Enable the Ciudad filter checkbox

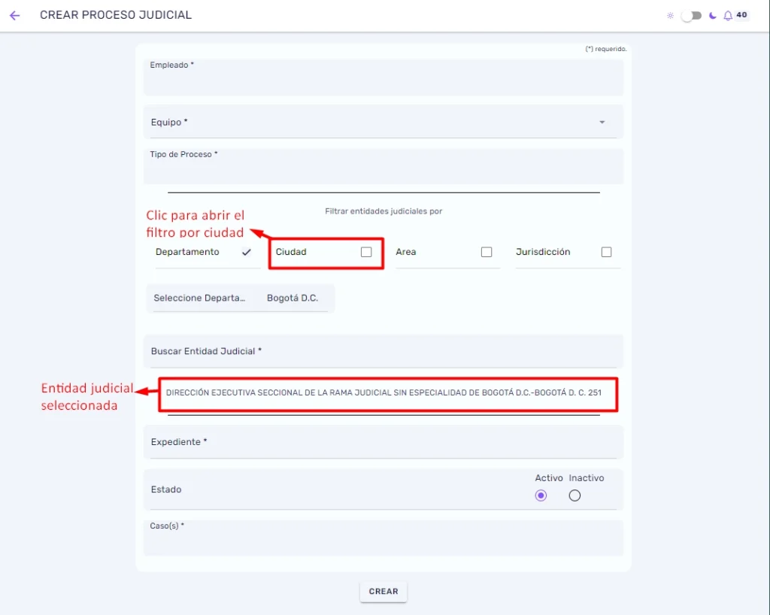(366, 252)
